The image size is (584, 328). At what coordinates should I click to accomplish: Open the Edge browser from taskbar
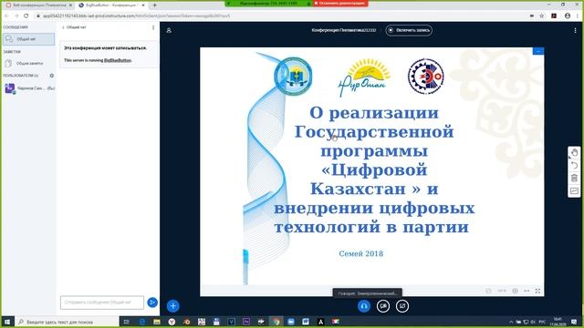point(142,322)
